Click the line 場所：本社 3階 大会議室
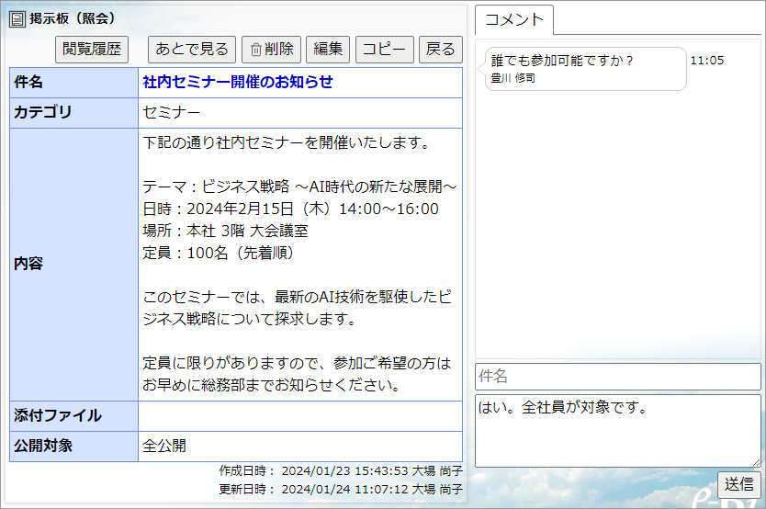 (225, 231)
